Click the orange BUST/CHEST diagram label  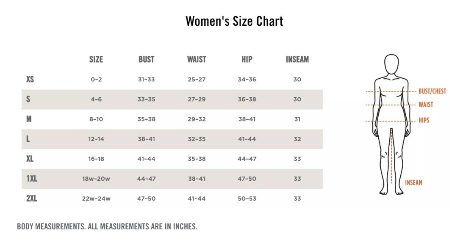click(432, 91)
